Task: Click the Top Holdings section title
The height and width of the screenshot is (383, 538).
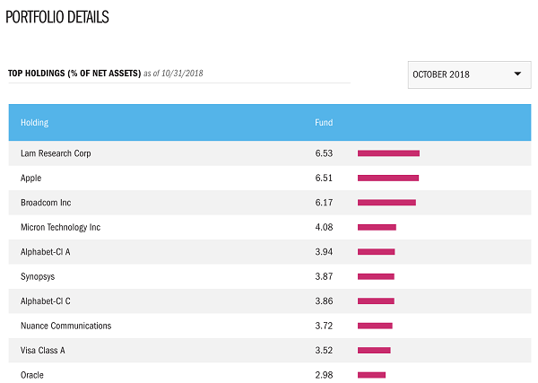Action: [74, 74]
